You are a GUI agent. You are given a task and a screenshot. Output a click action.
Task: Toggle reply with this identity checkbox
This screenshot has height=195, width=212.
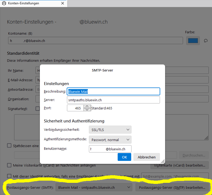pyautogui.click(x=10, y=176)
